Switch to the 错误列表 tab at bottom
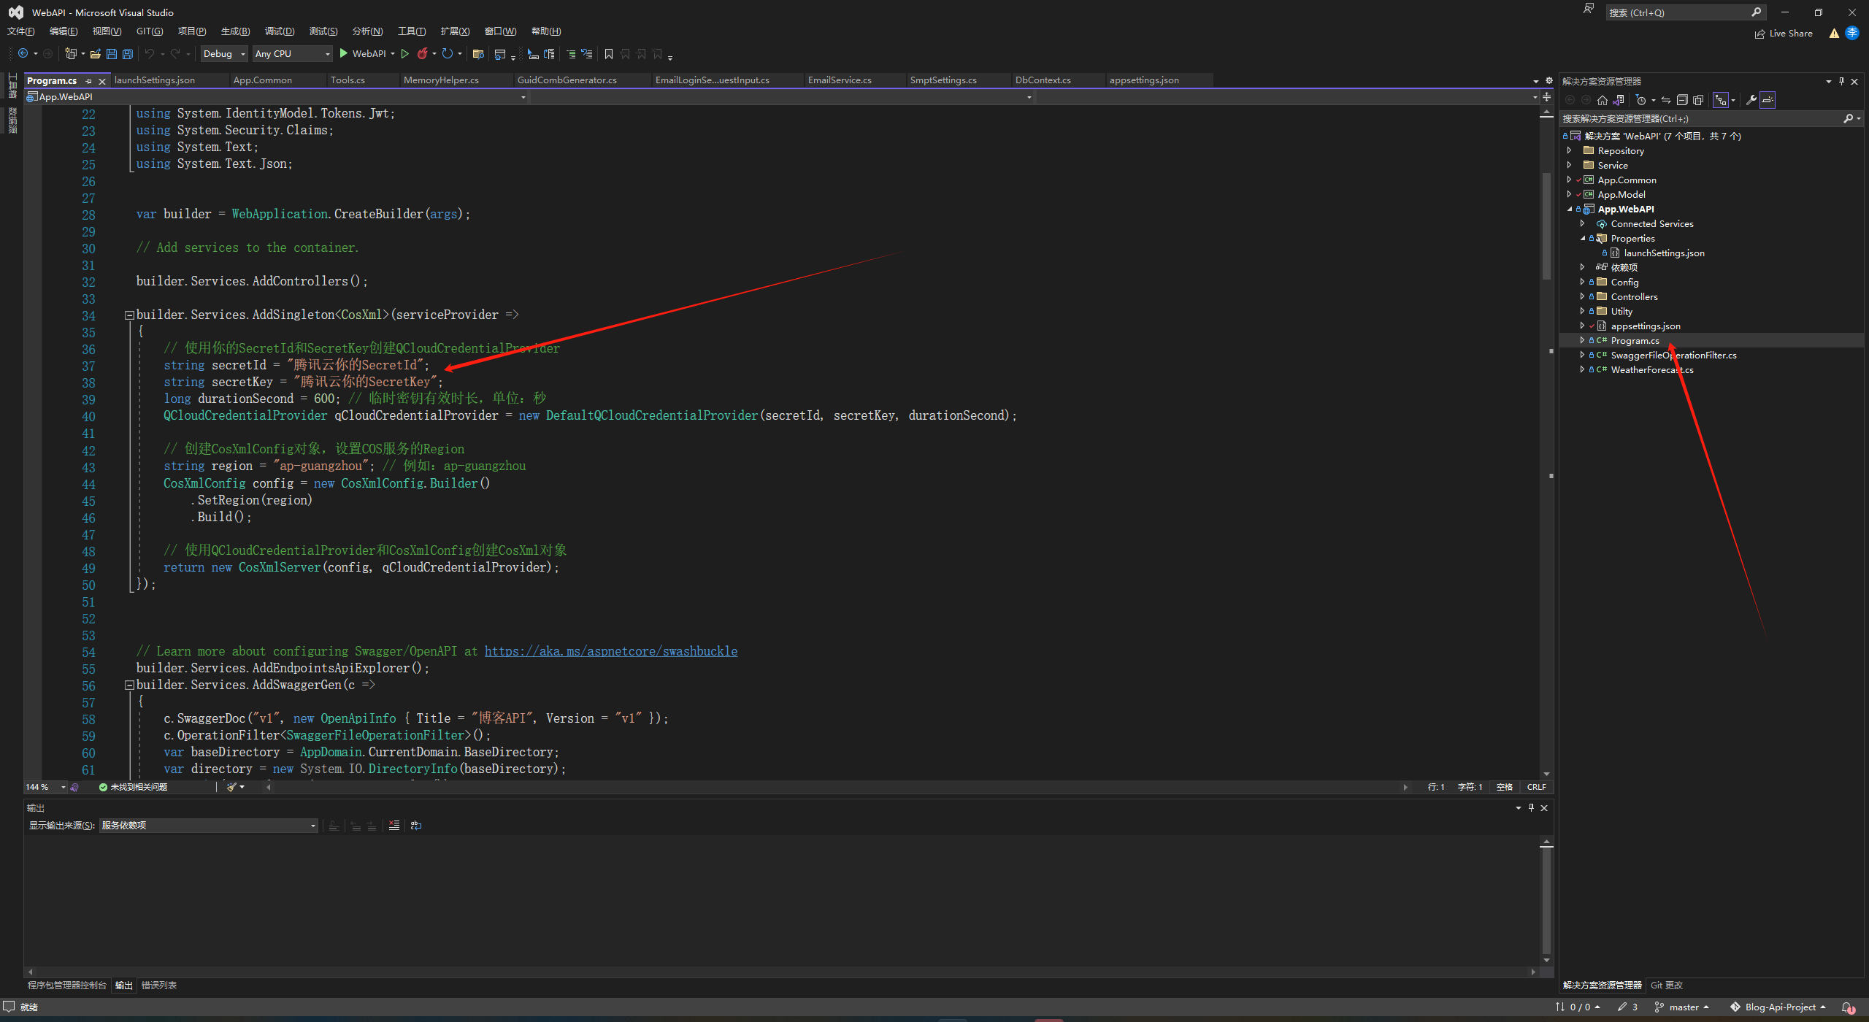The width and height of the screenshot is (1869, 1022). pyautogui.click(x=158, y=985)
